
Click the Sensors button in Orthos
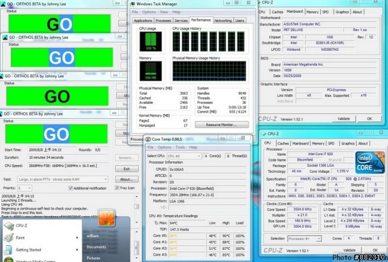pyautogui.click(x=127, y=158)
